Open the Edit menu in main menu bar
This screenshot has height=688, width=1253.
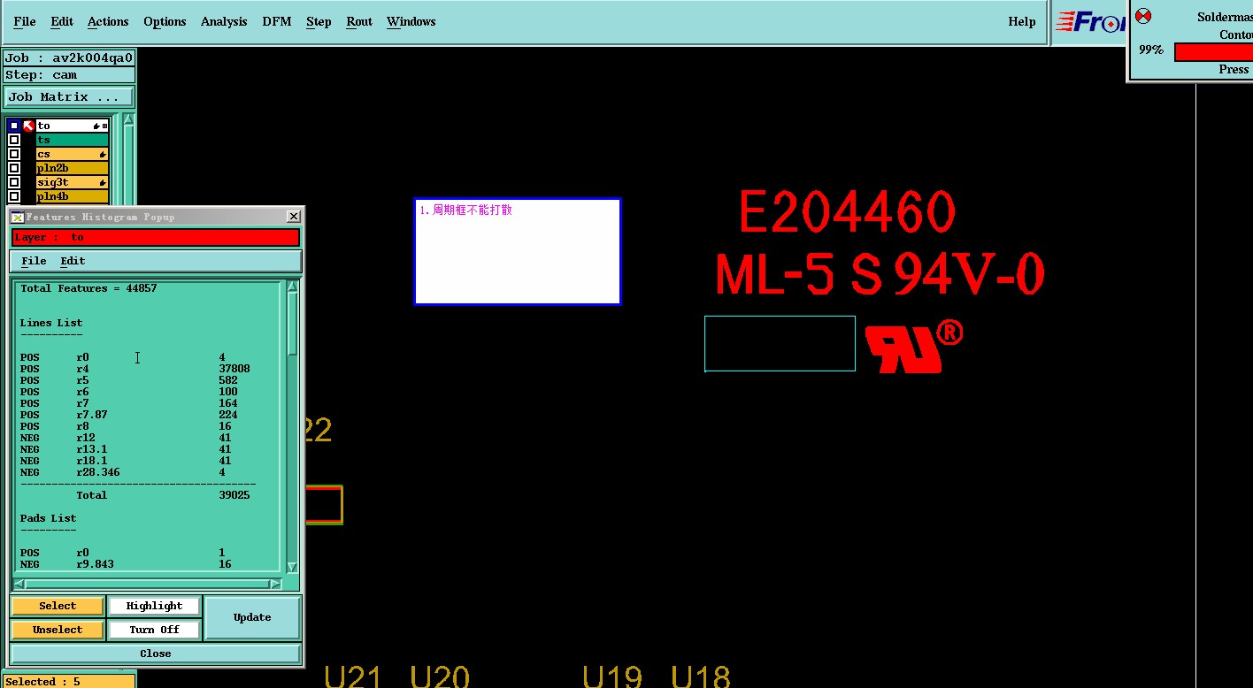coord(62,21)
